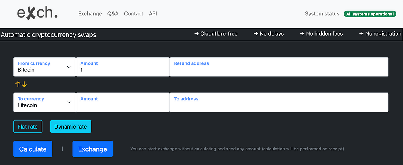The height and width of the screenshot is (165, 403).
Task: Focus the Refund address field
Action: 279,67
